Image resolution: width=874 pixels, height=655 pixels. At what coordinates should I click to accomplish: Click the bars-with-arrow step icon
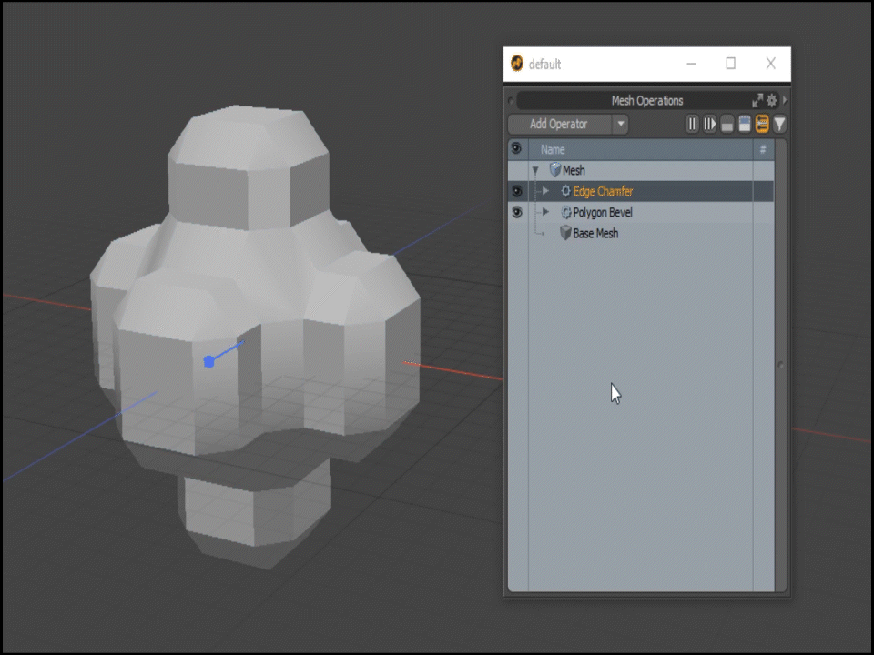[x=709, y=124]
